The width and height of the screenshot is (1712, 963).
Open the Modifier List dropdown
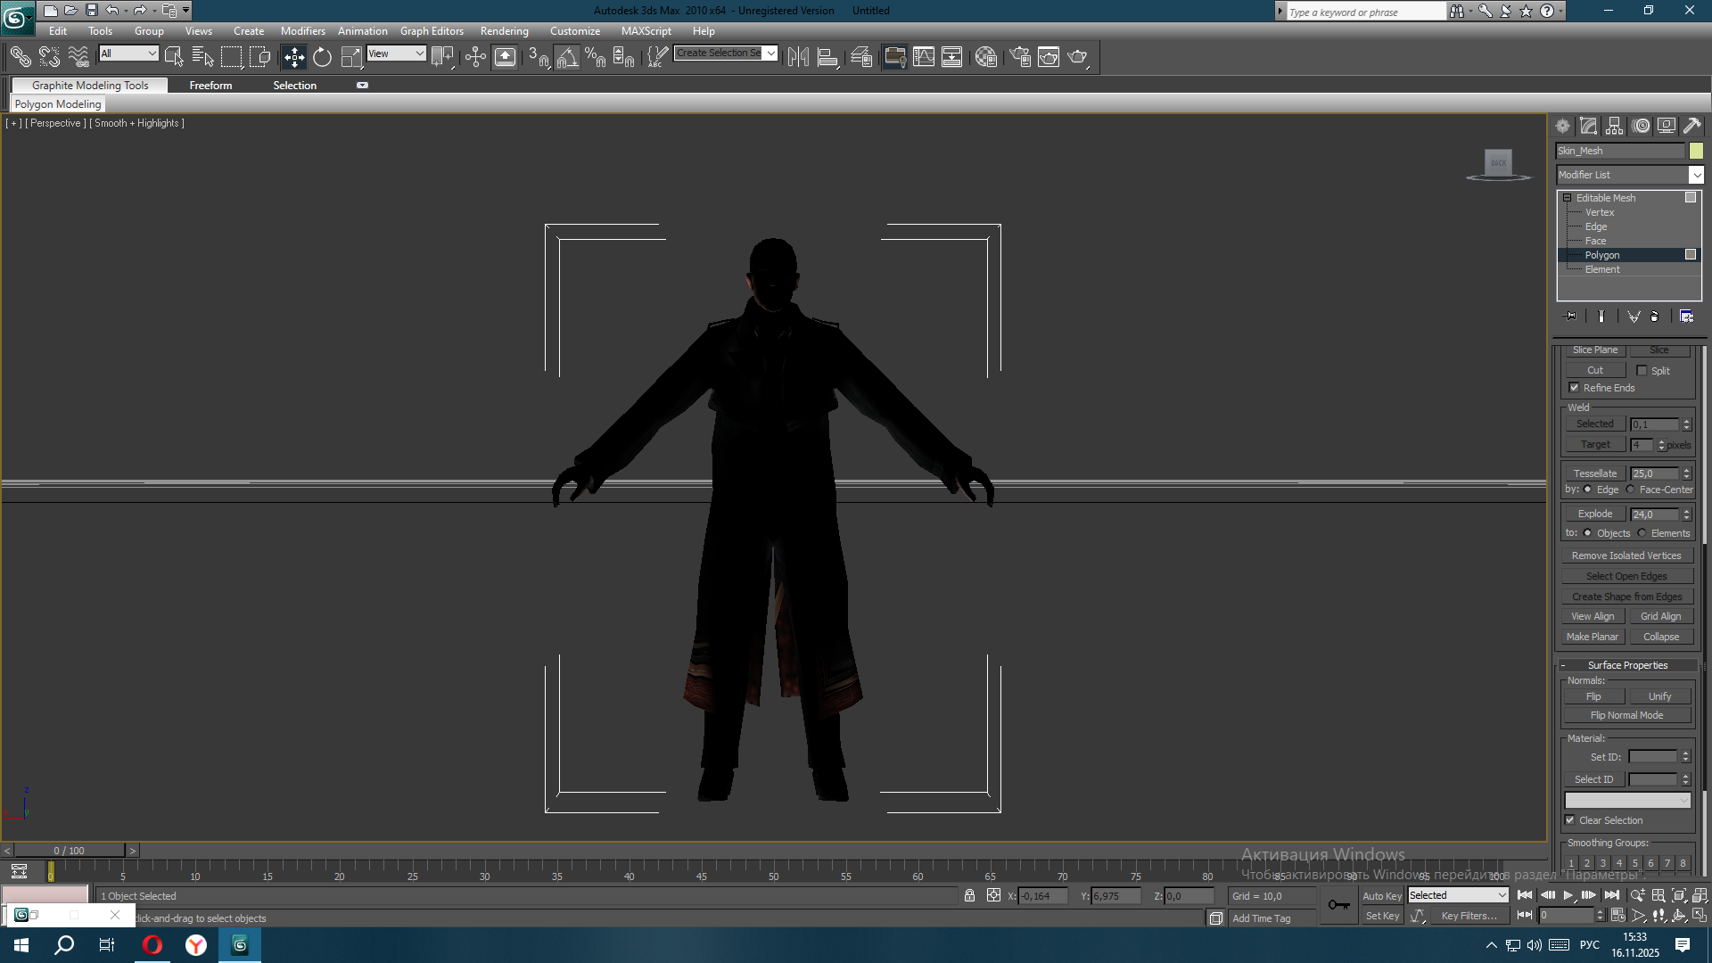(x=1696, y=175)
